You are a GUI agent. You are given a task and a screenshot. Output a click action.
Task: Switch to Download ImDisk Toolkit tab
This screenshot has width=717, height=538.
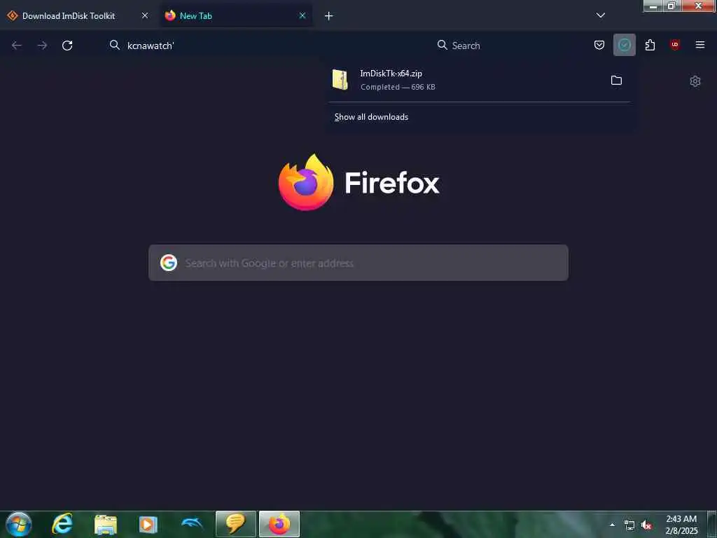pos(78,15)
